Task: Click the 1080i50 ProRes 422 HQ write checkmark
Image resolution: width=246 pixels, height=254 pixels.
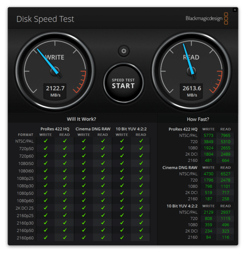Action: (x=45, y=163)
